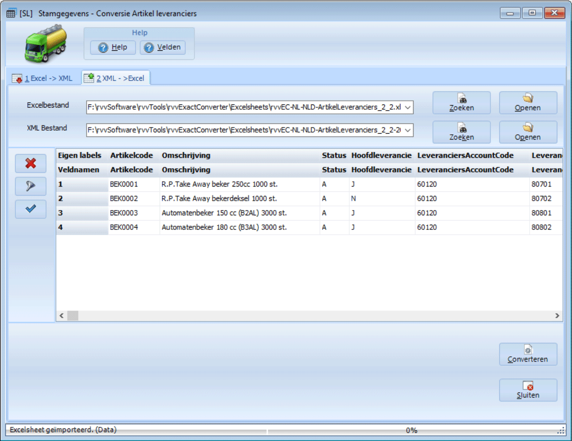Start conversion with the Converteren button
The image size is (572, 441).
click(528, 354)
